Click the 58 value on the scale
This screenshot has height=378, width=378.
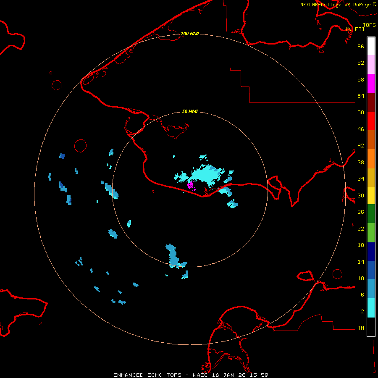click(x=361, y=79)
